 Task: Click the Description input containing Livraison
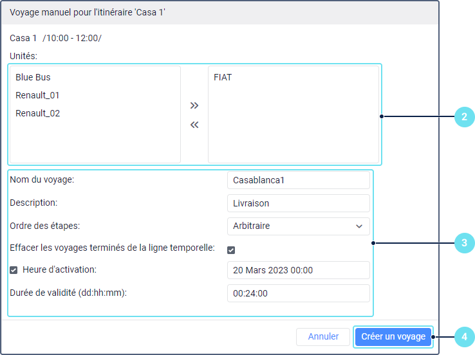[x=298, y=203]
